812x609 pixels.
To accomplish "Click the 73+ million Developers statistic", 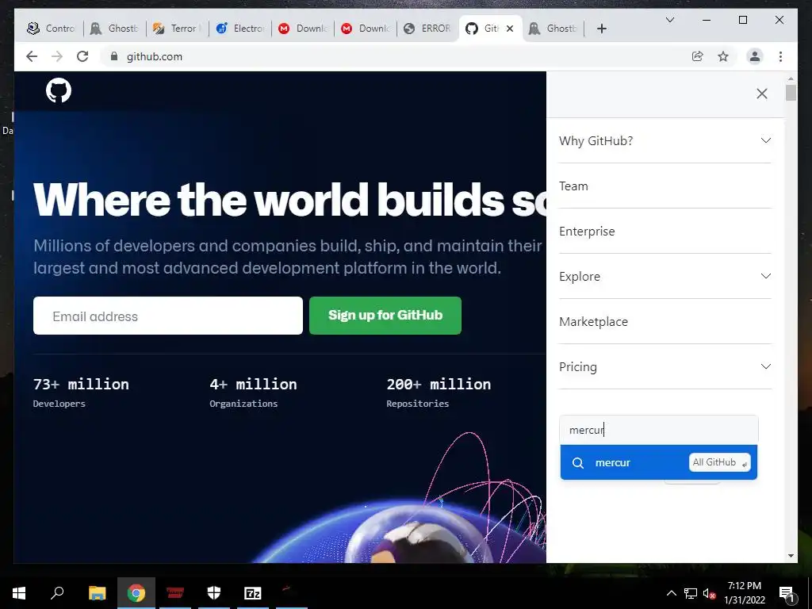I will [x=81, y=393].
